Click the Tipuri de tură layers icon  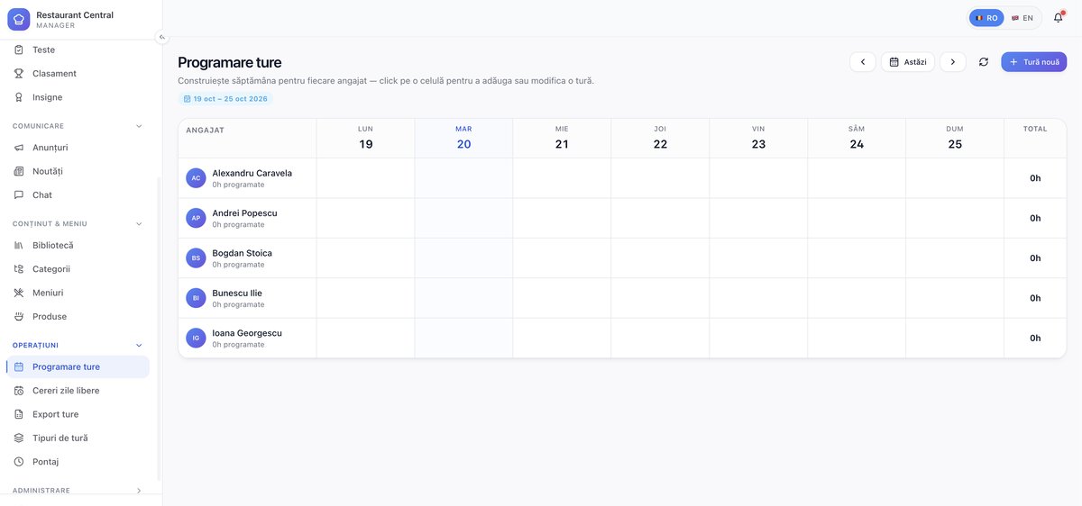pyautogui.click(x=19, y=438)
